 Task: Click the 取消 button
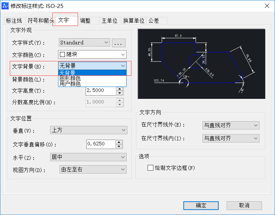[x=244, y=205]
